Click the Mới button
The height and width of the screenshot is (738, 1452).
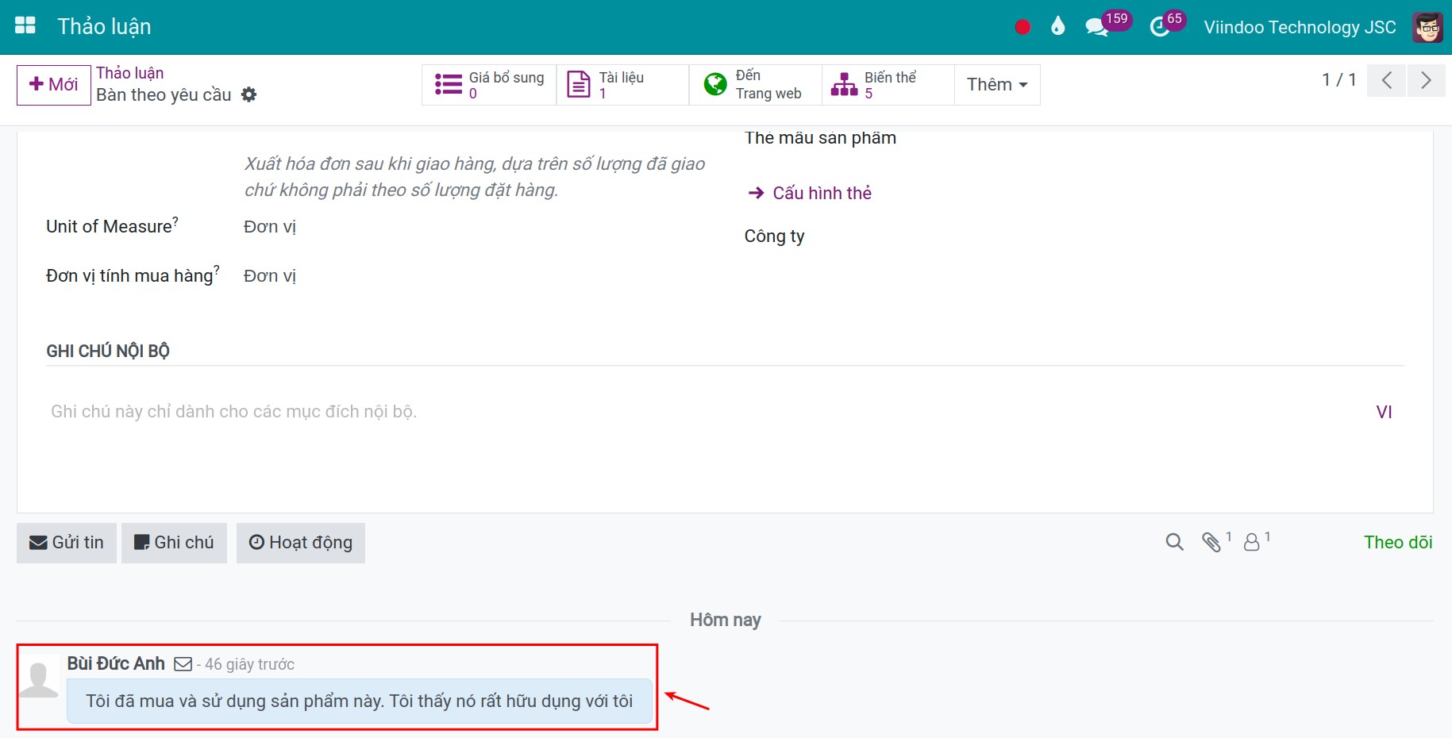pyautogui.click(x=54, y=85)
